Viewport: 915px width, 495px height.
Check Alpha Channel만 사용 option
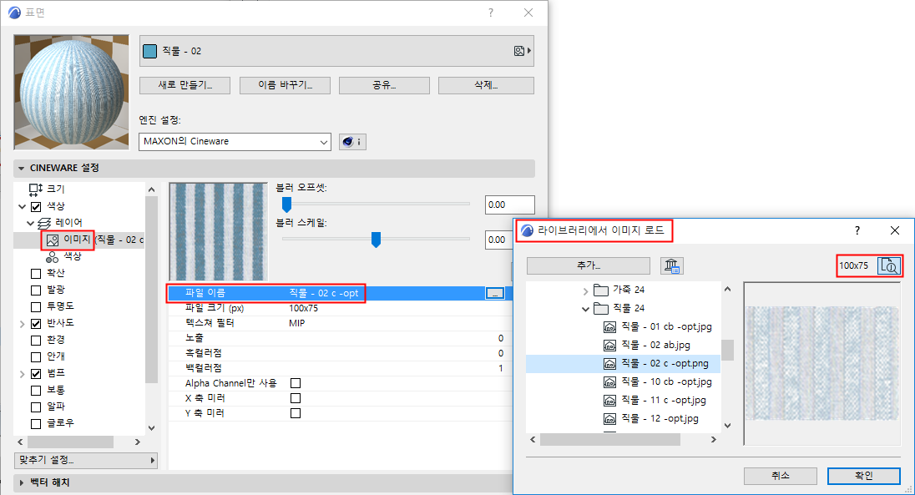[x=296, y=383]
